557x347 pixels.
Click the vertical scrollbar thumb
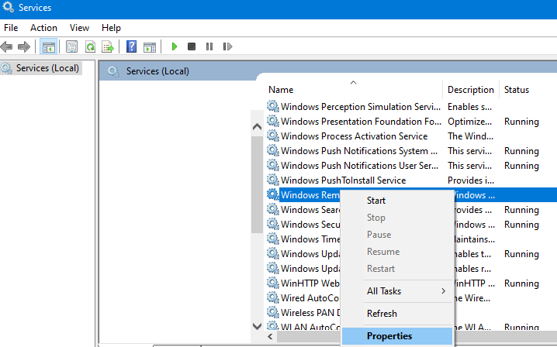[257, 184]
